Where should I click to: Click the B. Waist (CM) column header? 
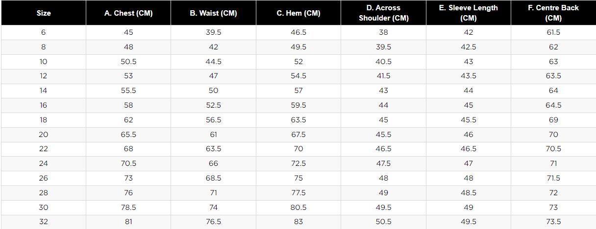pos(213,13)
